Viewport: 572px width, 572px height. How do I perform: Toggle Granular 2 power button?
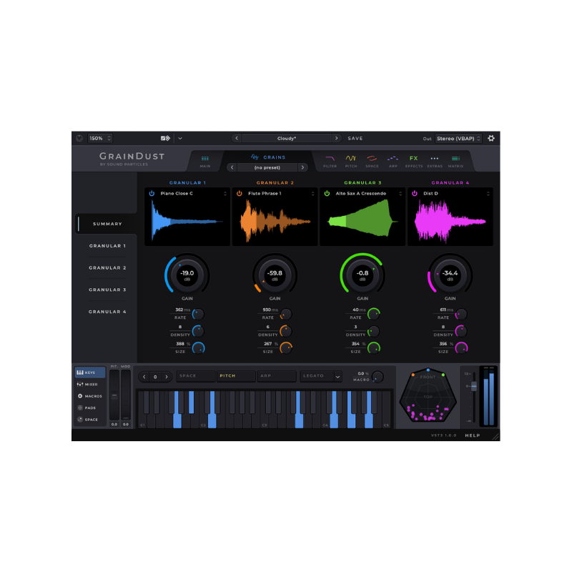pyautogui.click(x=240, y=193)
